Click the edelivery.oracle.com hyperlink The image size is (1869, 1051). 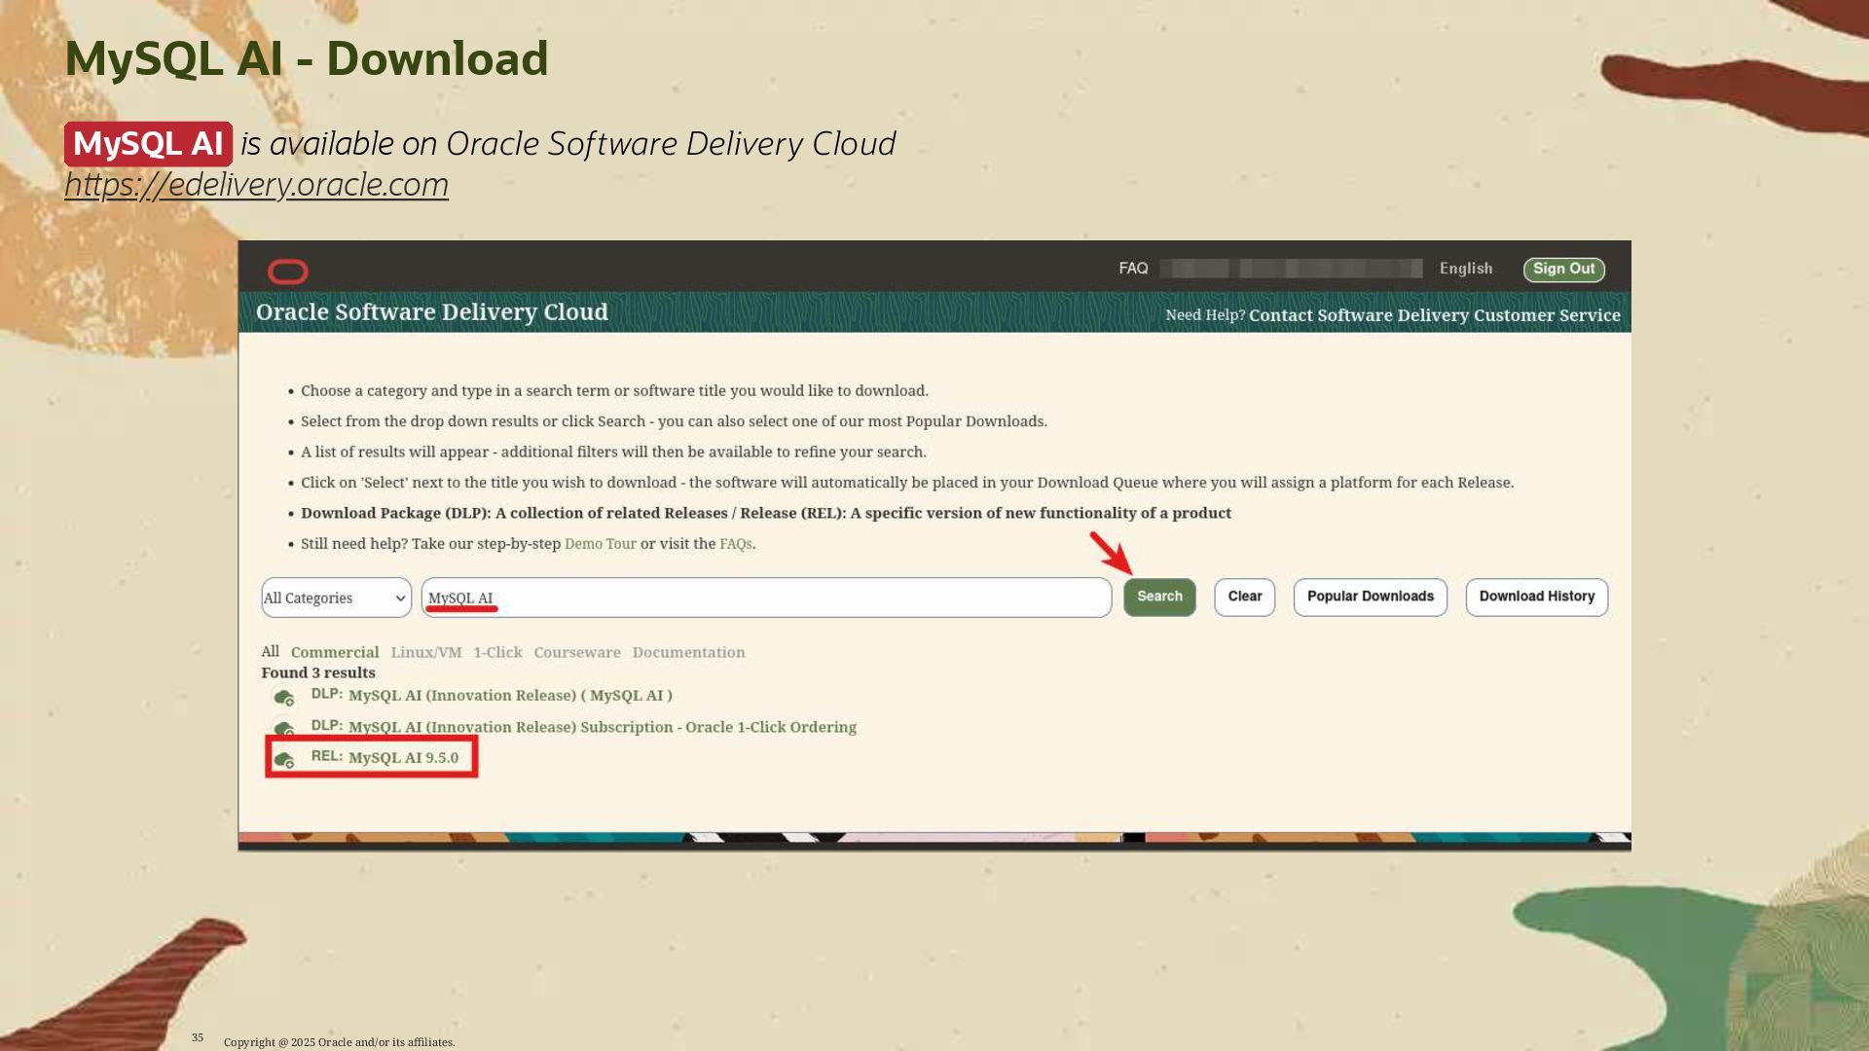256,185
